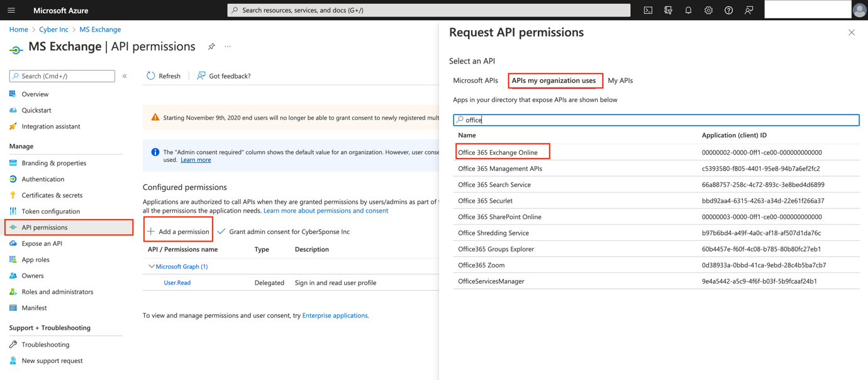This screenshot has width=868, height=380.
Task: Click the API search field containing office
Action: point(656,120)
